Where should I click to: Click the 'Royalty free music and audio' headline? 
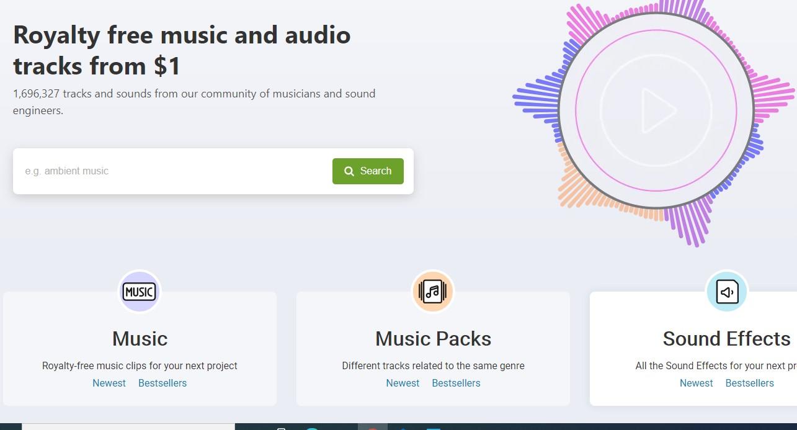(182, 50)
